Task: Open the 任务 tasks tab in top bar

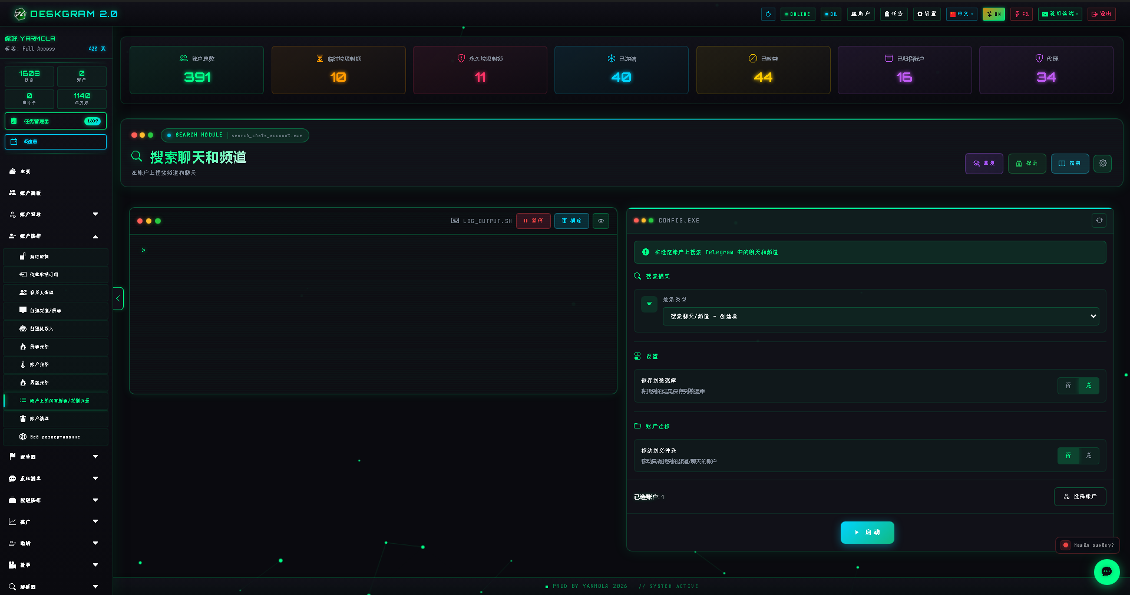Action: (x=893, y=14)
